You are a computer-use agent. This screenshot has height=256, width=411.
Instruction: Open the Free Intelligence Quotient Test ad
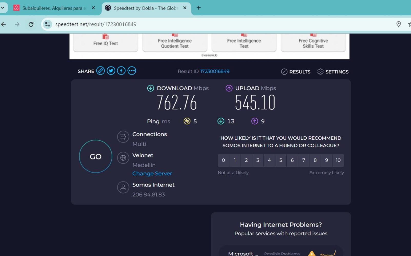click(175, 43)
